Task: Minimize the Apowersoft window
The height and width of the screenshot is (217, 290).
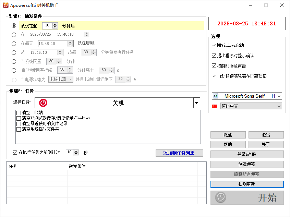Action: click(251, 5)
